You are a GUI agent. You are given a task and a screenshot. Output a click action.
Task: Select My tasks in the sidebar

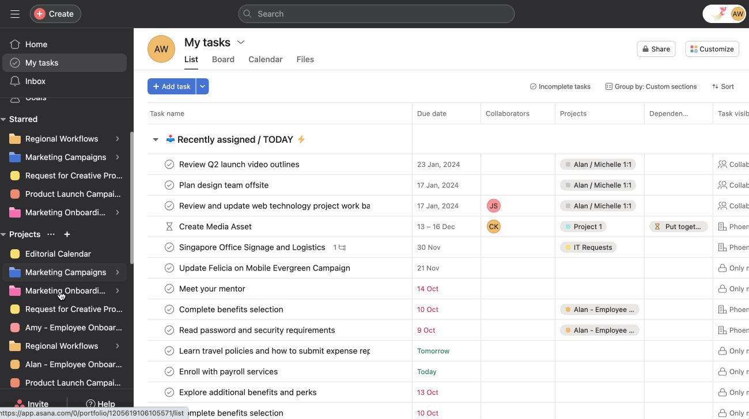tap(65, 63)
